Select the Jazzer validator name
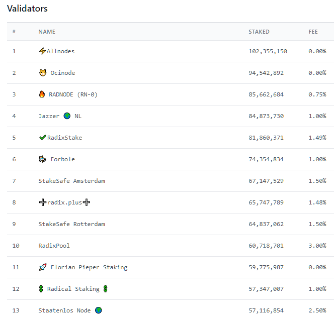 [49, 116]
